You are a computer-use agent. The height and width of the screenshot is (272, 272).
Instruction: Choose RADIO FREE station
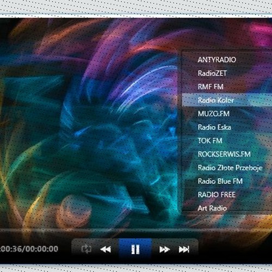click(227, 195)
